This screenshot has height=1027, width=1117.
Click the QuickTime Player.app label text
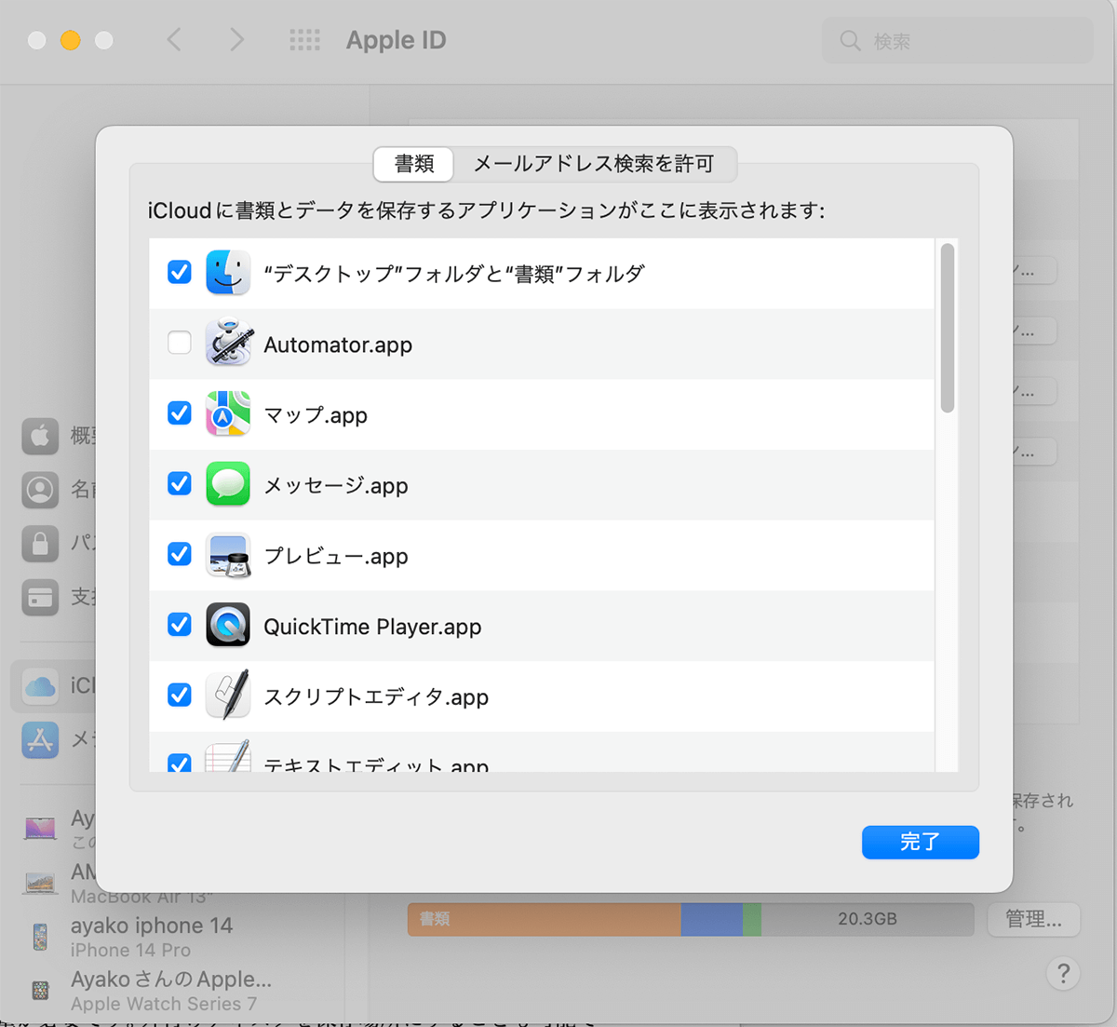pyautogui.click(x=372, y=627)
